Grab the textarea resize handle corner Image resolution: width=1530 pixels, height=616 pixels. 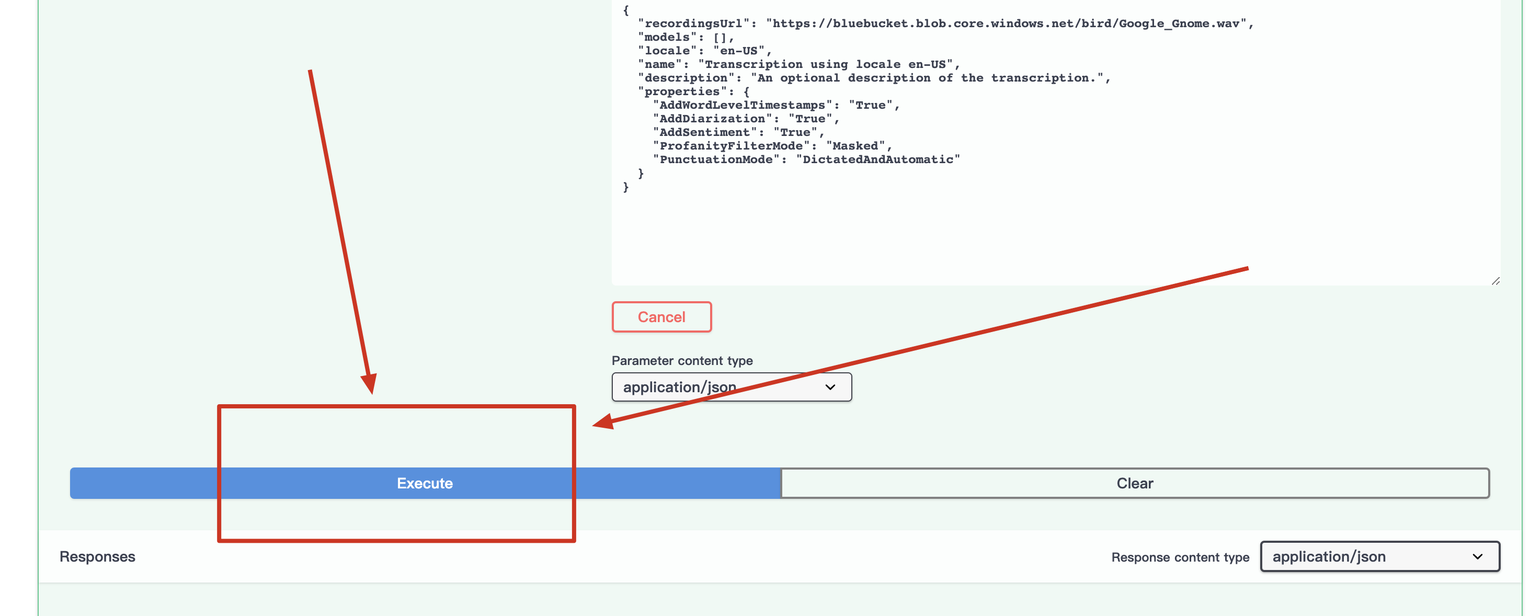(1495, 281)
